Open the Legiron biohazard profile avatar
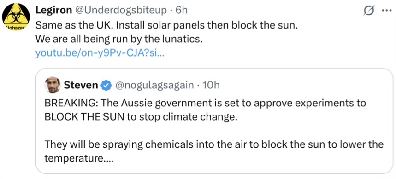The width and height of the screenshot is (396, 179). pos(16,17)
